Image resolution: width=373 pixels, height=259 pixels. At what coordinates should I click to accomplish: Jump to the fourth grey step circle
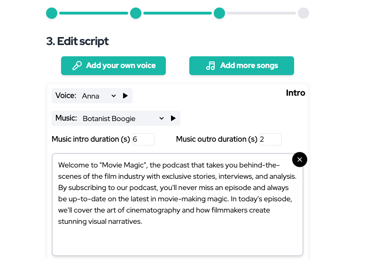click(303, 13)
